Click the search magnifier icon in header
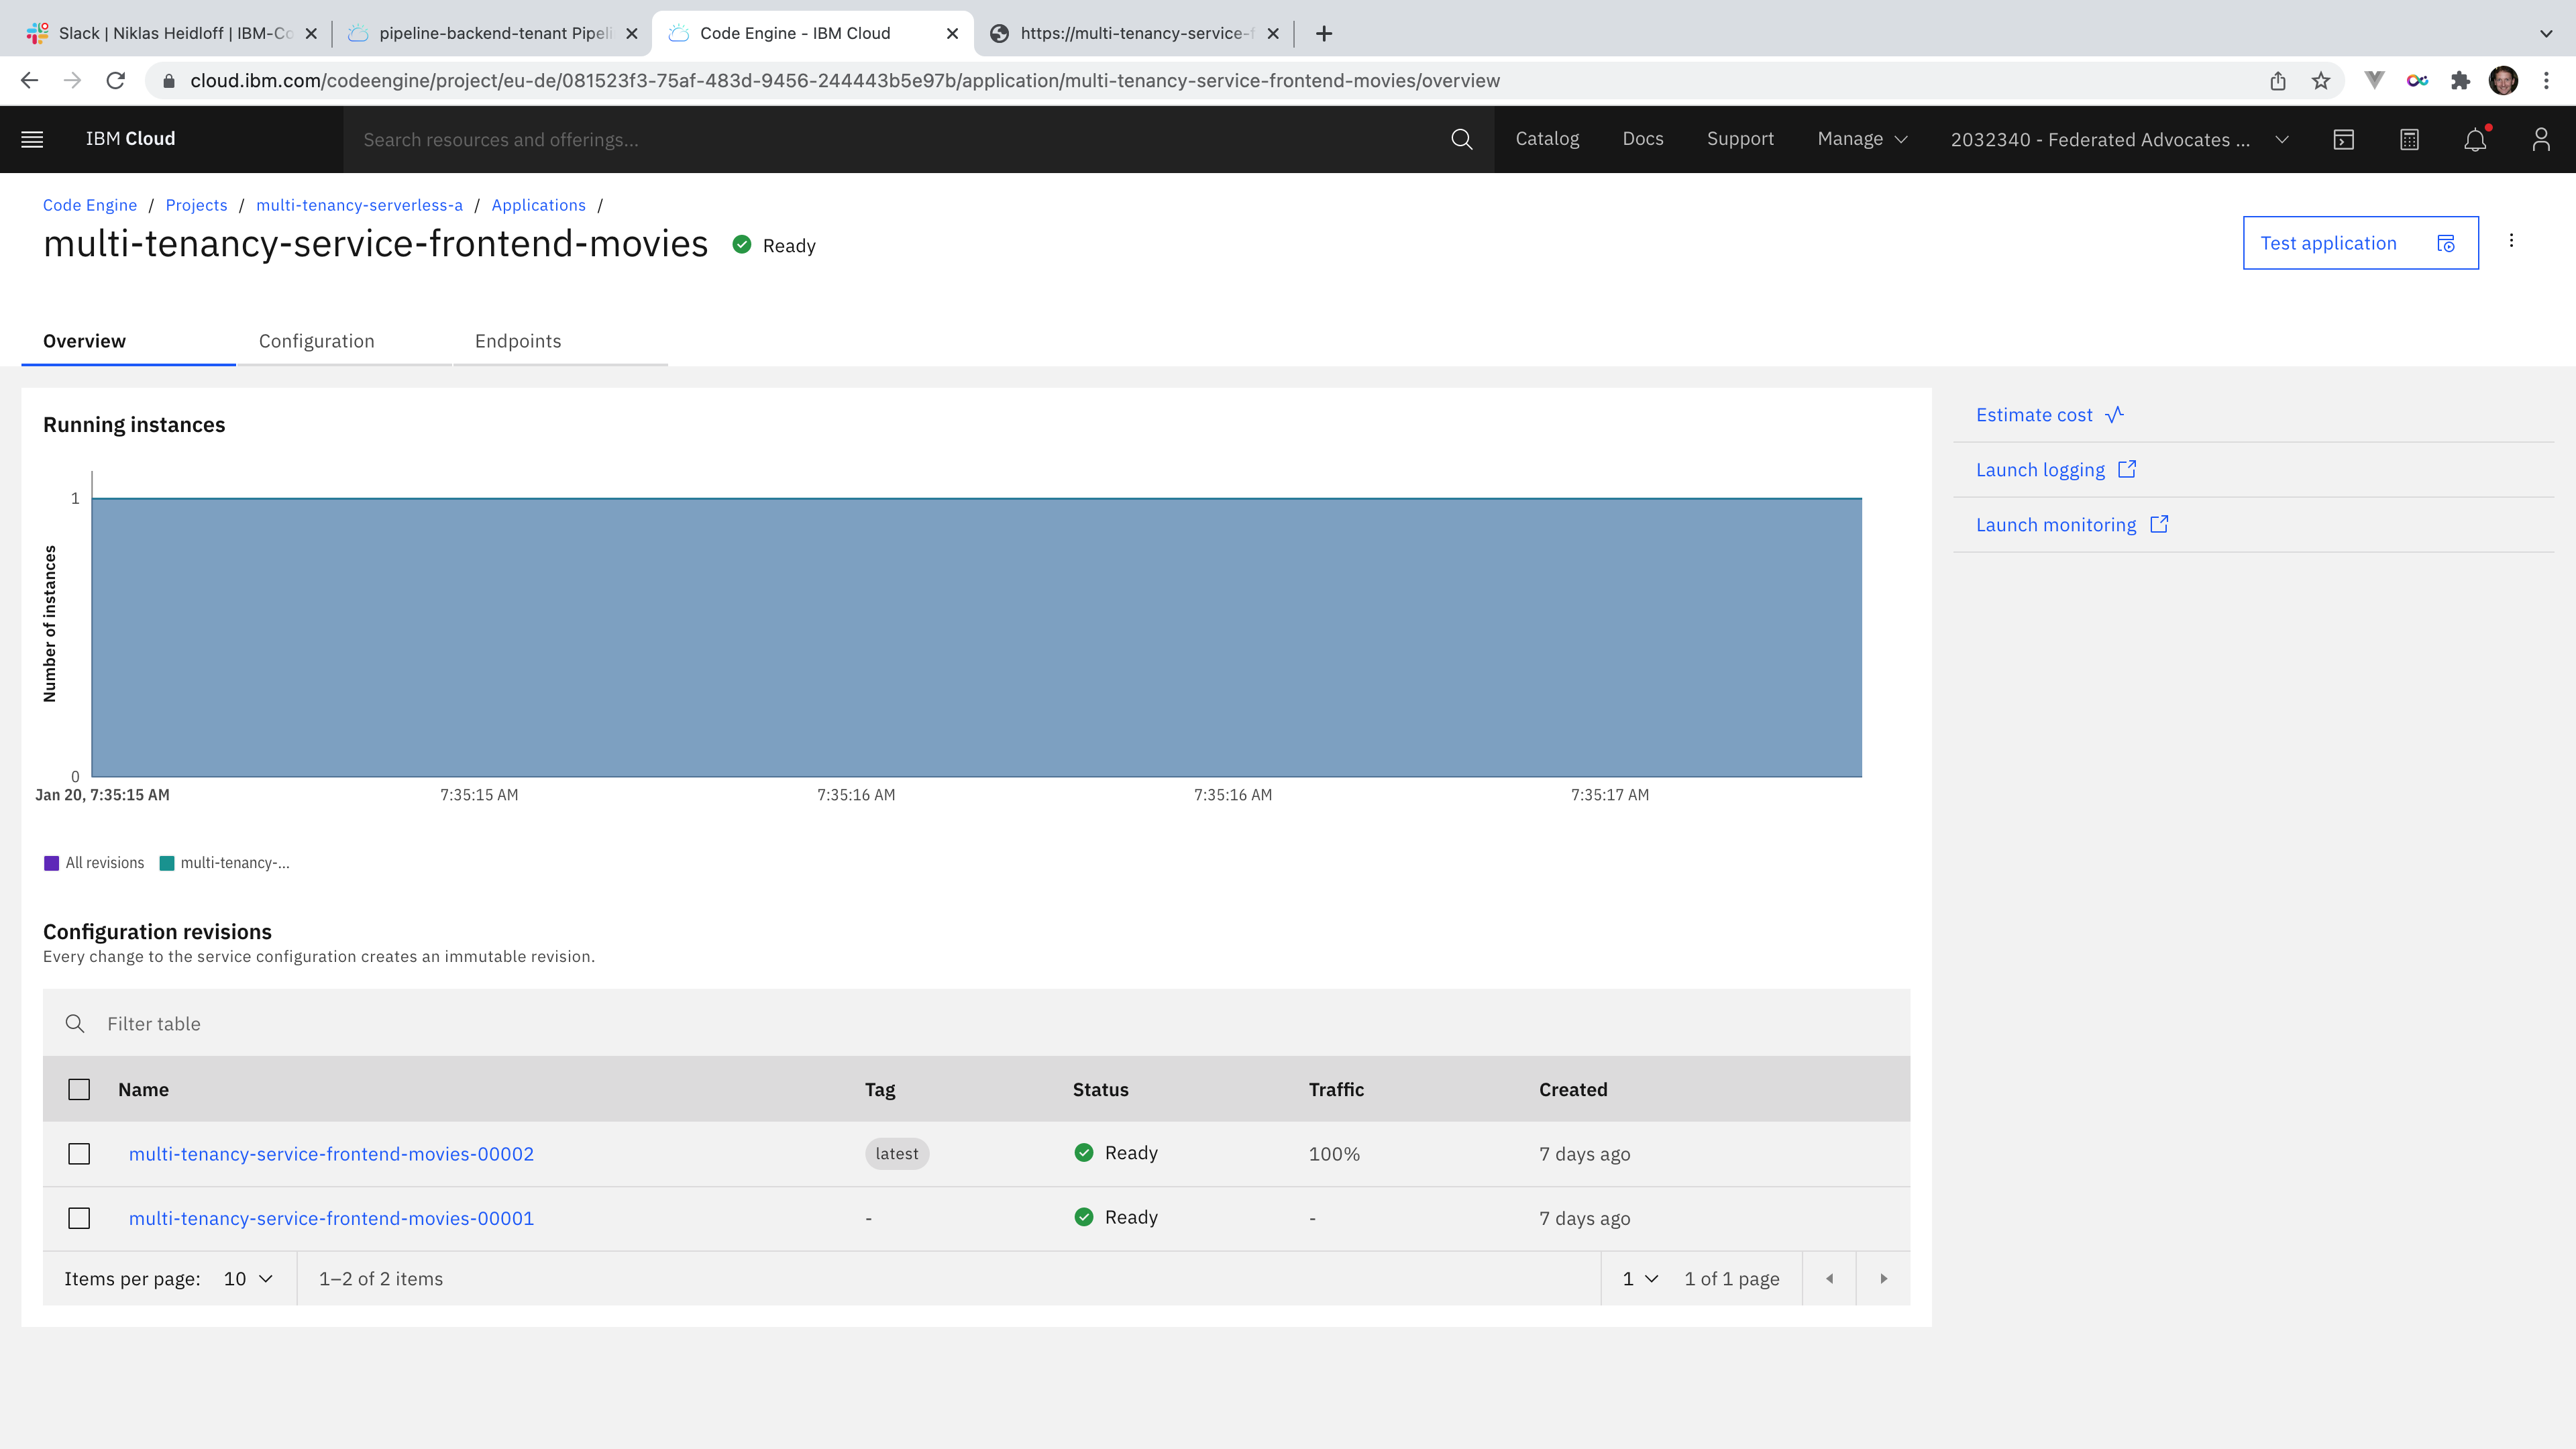 [1461, 139]
